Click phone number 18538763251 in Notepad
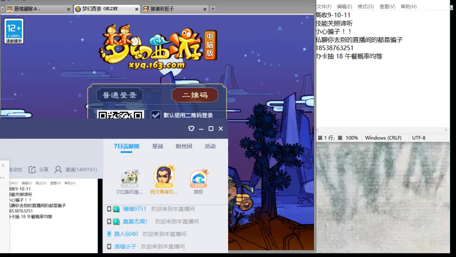This screenshot has height=257, width=456. coord(335,48)
